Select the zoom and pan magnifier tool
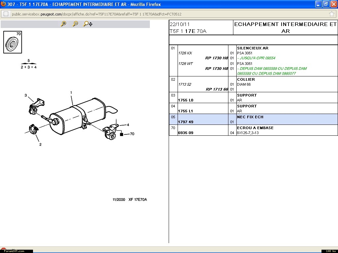 88,24
